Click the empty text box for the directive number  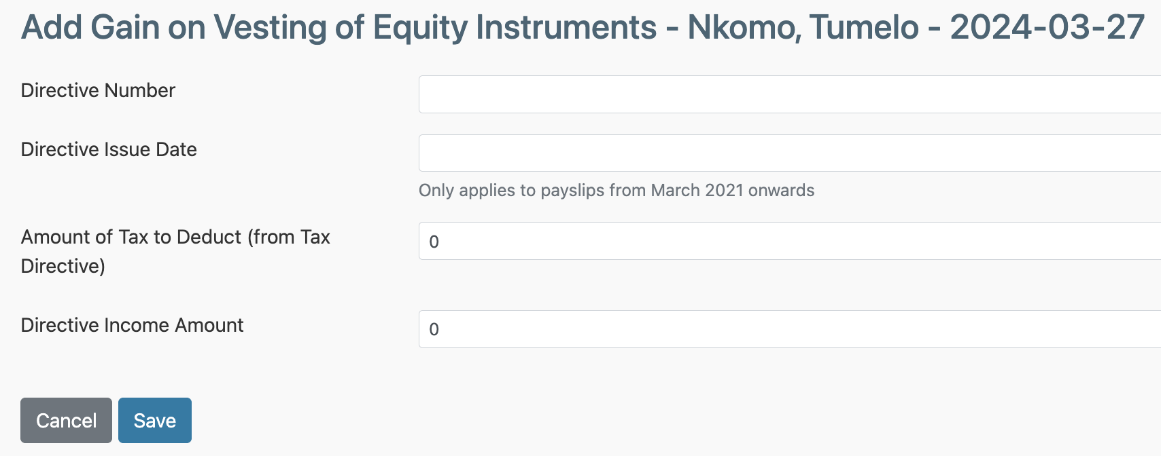(789, 94)
